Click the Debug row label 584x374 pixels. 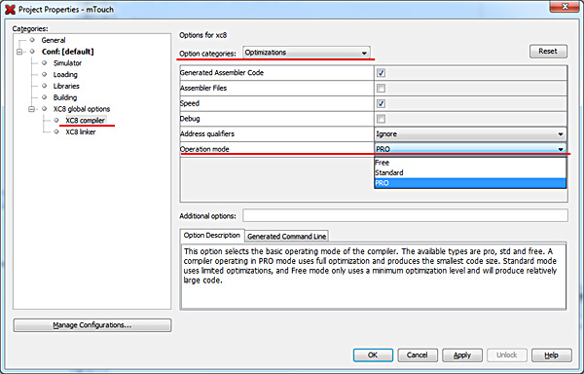(x=190, y=119)
